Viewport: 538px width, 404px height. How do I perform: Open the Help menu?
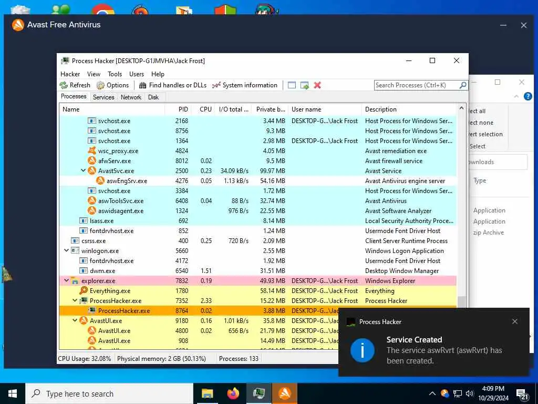pyautogui.click(x=158, y=74)
